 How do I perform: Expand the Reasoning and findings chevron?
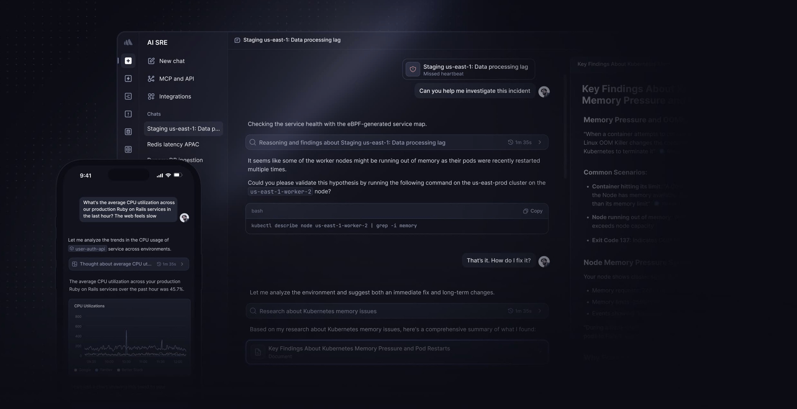(x=540, y=142)
